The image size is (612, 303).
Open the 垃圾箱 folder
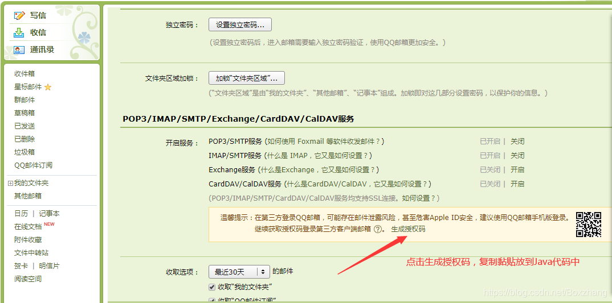click(x=25, y=152)
